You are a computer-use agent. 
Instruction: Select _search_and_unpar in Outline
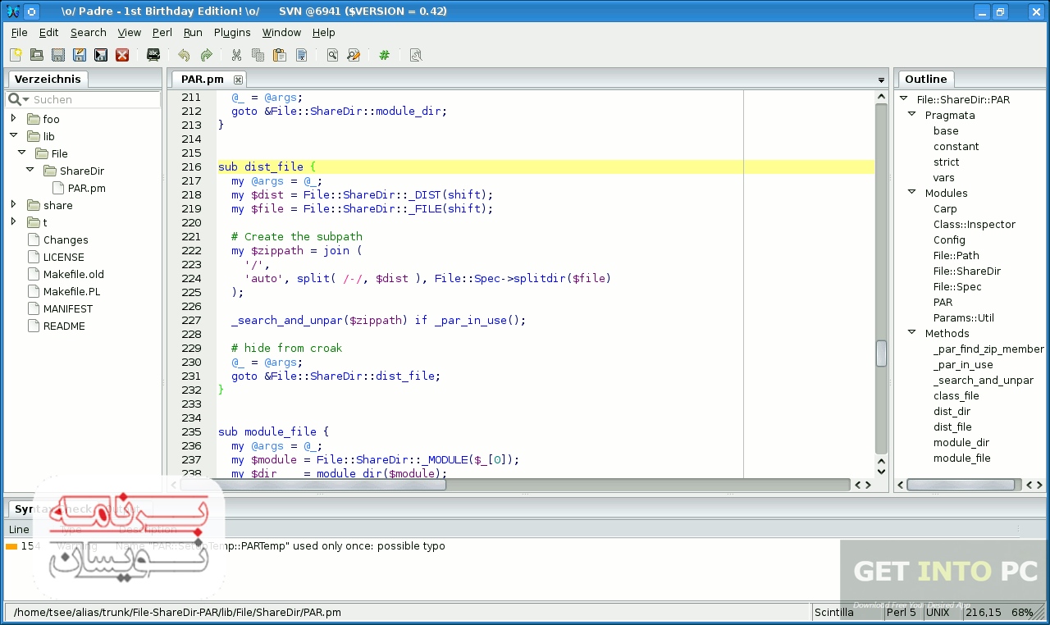pyautogui.click(x=984, y=380)
